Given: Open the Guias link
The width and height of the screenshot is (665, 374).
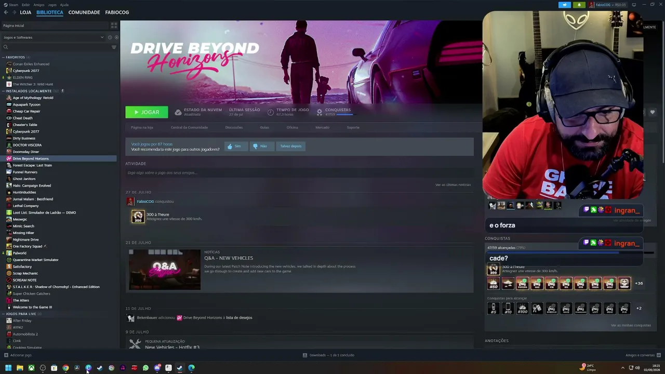Looking at the screenshot, I should coord(264,127).
